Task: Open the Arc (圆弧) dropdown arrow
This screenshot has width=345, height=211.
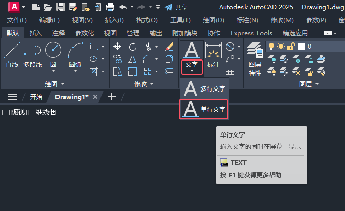Action: tap(75, 71)
